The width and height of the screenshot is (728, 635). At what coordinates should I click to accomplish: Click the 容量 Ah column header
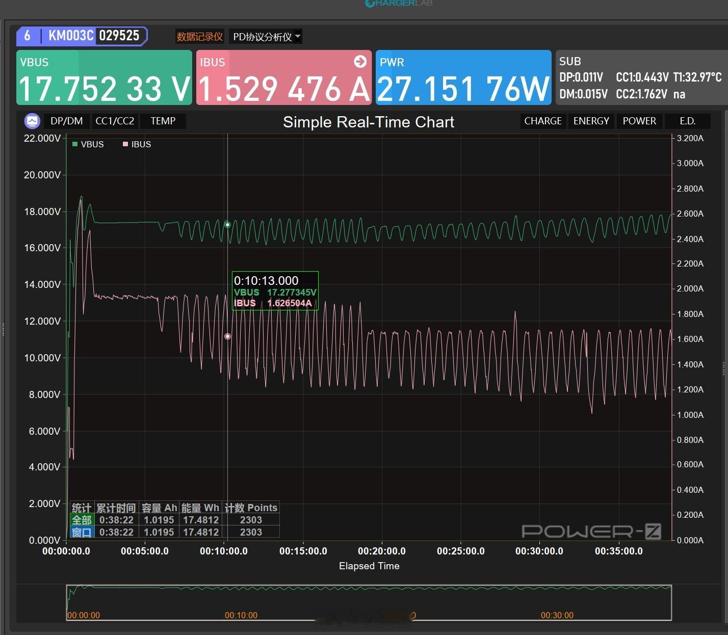[x=159, y=508]
